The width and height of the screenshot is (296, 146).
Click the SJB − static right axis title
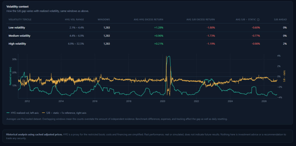pyautogui.click(x=284, y=77)
